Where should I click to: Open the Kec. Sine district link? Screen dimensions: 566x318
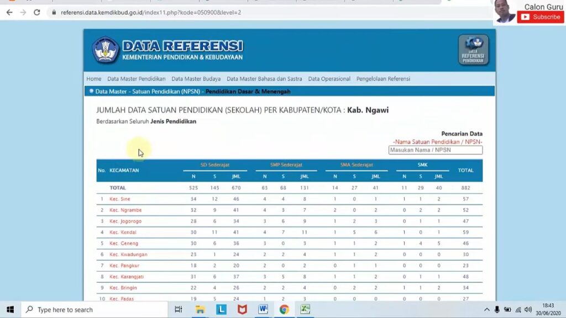pyautogui.click(x=120, y=199)
